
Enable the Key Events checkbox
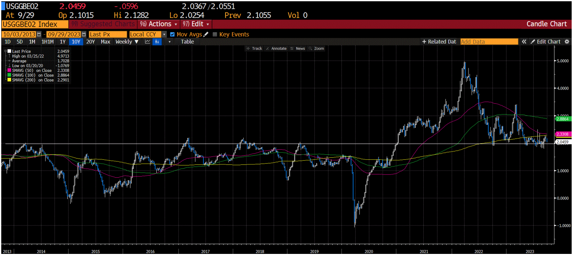coord(215,35)
